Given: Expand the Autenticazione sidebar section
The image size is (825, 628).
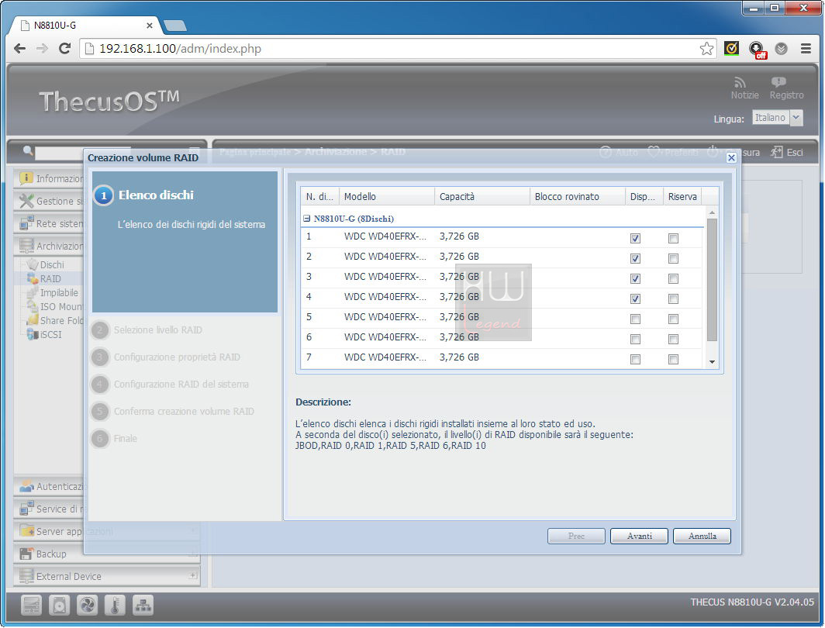Looking at the screenshot, I should [48, 487].
